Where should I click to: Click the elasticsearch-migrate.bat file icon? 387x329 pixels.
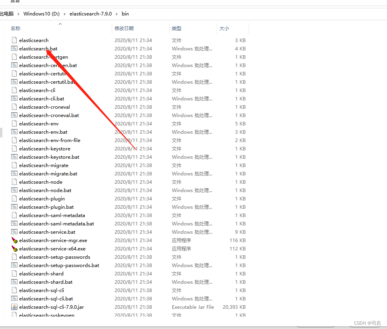pyautogui.click(x=14, y=173)
